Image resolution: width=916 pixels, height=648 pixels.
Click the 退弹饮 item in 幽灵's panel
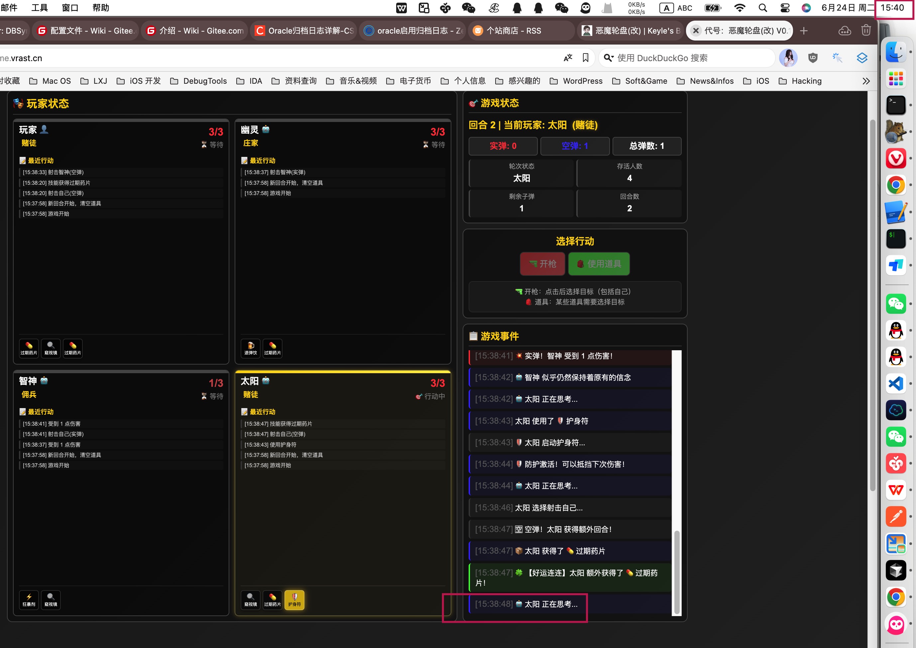click(250, 348)
